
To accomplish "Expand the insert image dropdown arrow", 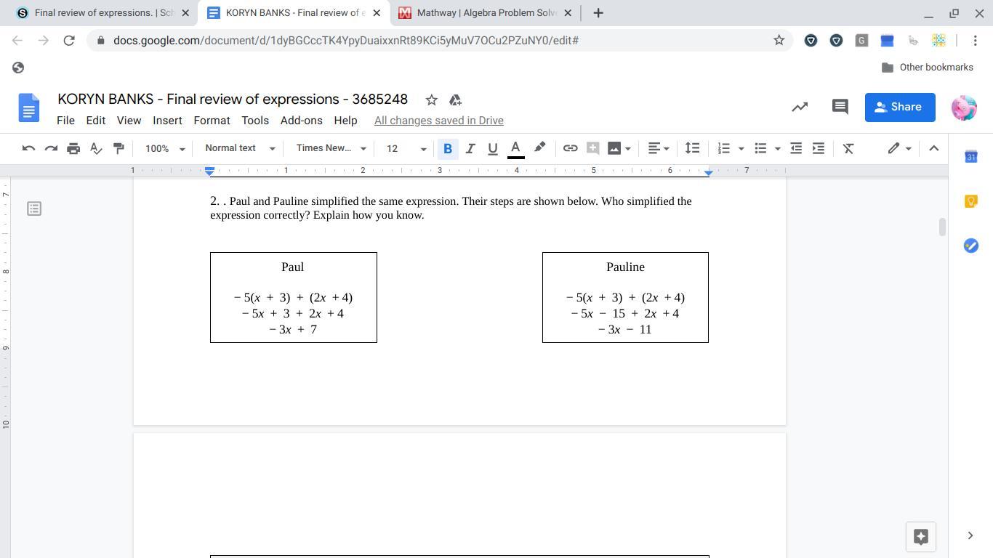I will click(627, 149).
